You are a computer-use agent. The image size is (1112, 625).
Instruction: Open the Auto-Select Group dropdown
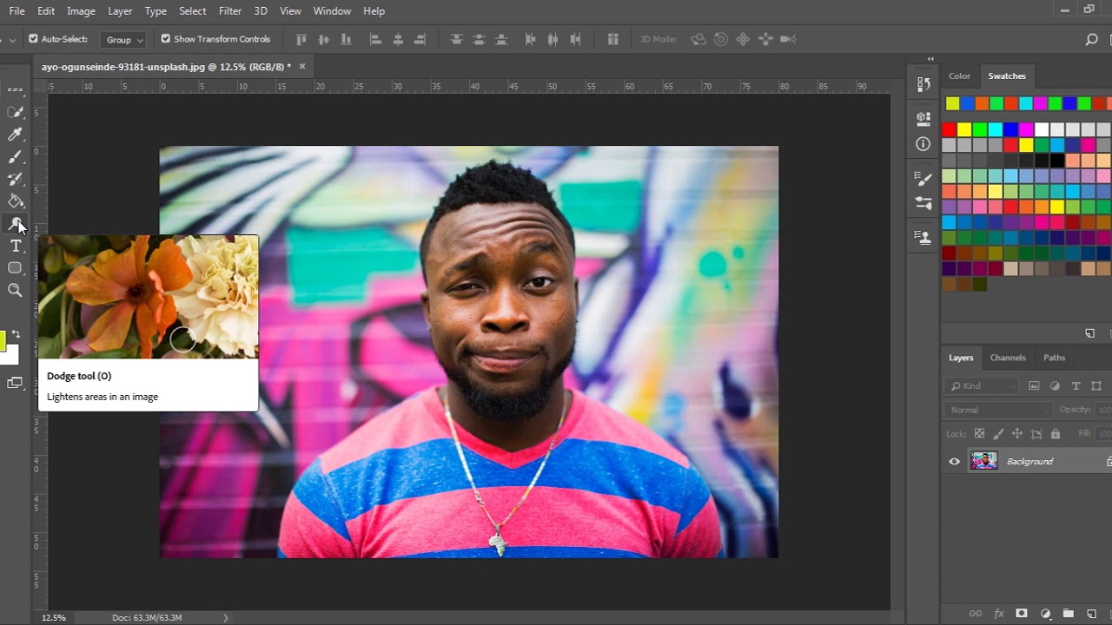pos(123,39)
